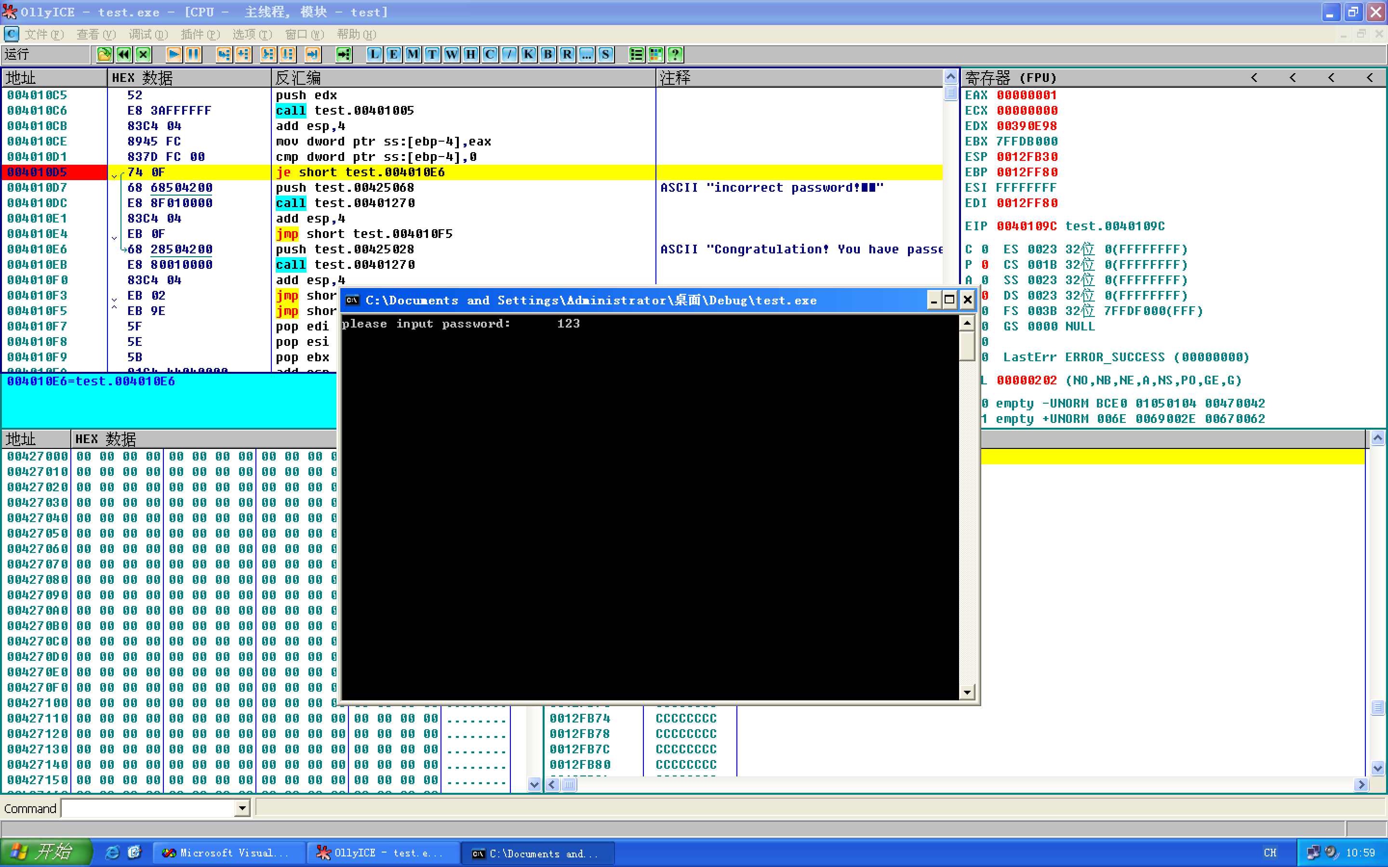Click stack row 0012FB74
The image size is (1388, 867).
[x=580, y=719]
